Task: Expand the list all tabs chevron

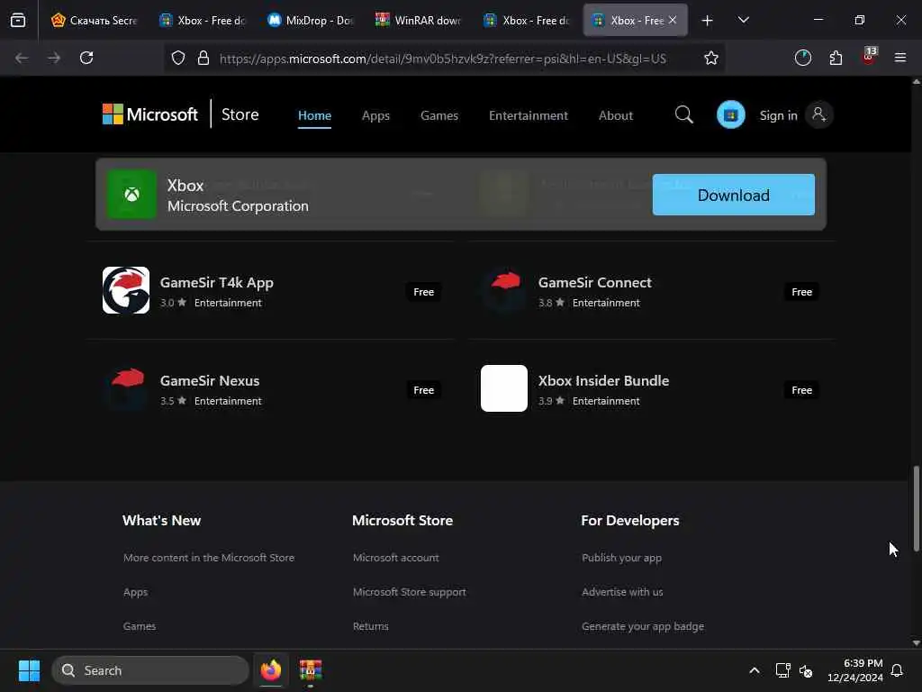Action: [x=743, y=20]
